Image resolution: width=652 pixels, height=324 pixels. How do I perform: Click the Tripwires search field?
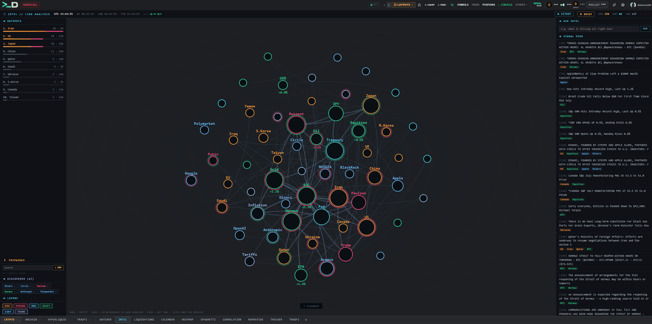click(x=27, y=268)
